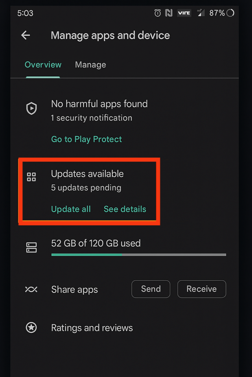Tap the storage usage progress bar

click(139, 255)
